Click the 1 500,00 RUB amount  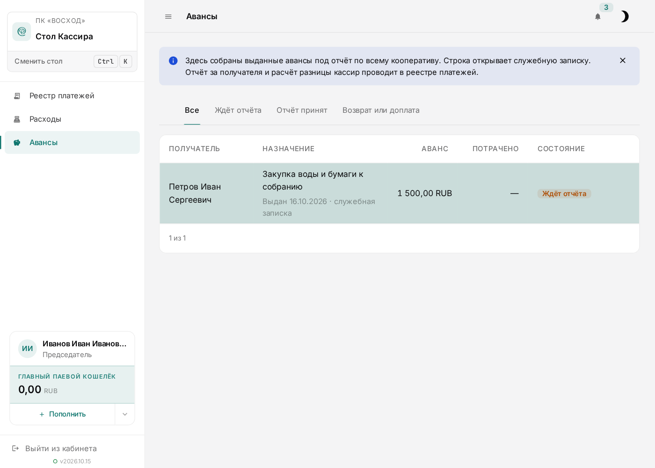(425, 193)
